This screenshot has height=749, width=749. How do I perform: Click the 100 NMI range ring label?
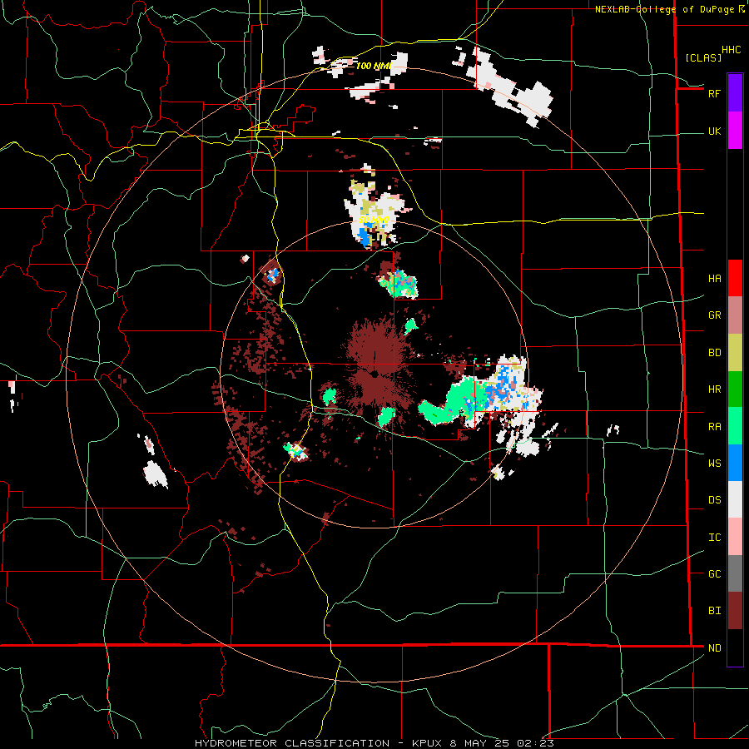(374, 66)
